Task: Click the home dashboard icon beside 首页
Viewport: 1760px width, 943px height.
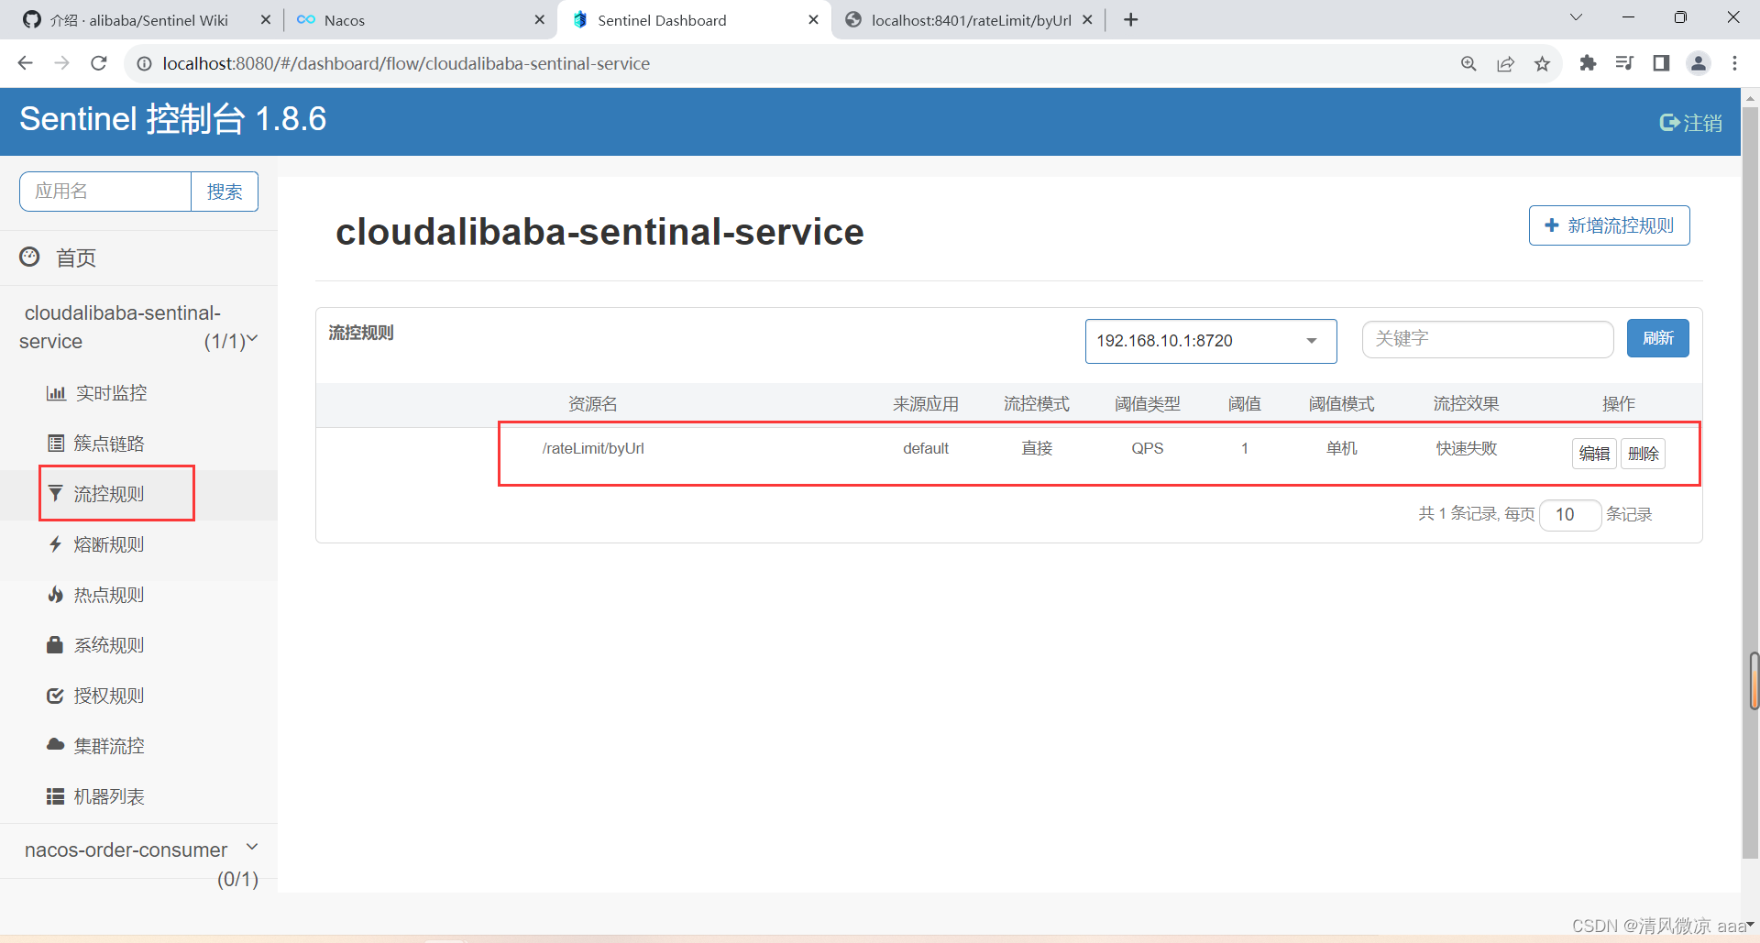Action: pos(29,258)
